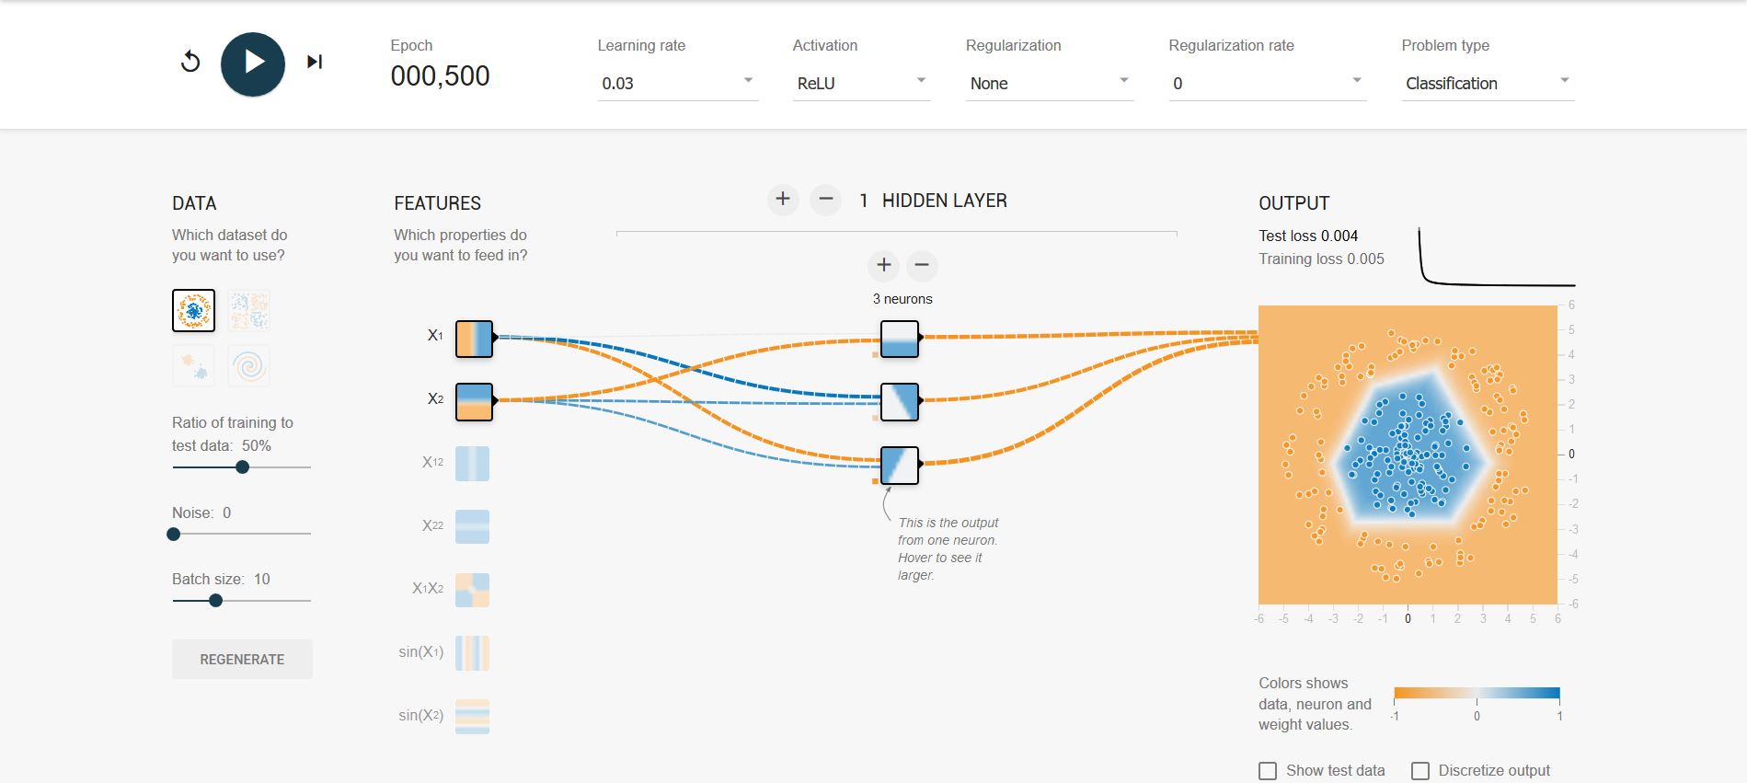
Task: Advance one step with the step icon
Action: [315, 62]
